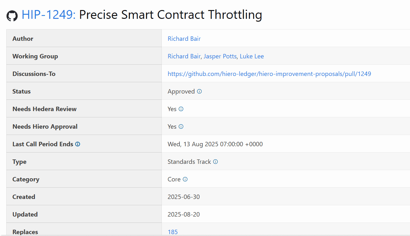Image resolution: width=410 pixels, height=236 pixels.
Task: Click the replaced HIP 185 link
Action: pyautogui.click(x=172, y=232)
